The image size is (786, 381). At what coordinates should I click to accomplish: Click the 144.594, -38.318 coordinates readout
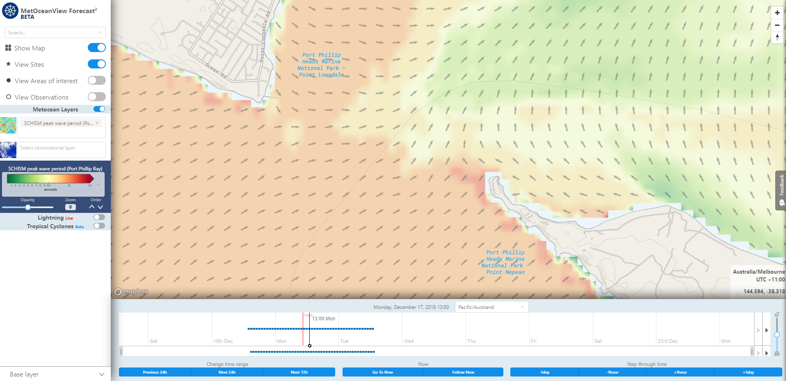(x=764, y=291)
